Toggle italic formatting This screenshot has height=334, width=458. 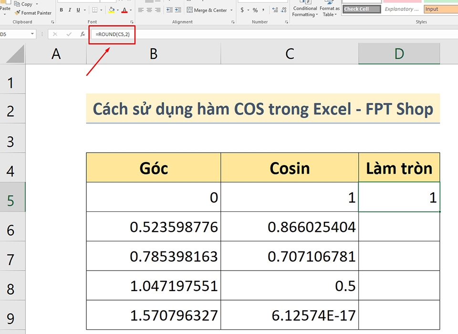click(70, 10)
